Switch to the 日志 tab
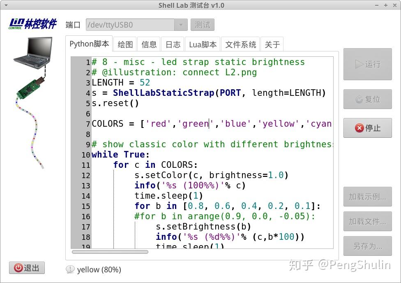The width and height of the screenshot is (401, 283). (173, 44)
